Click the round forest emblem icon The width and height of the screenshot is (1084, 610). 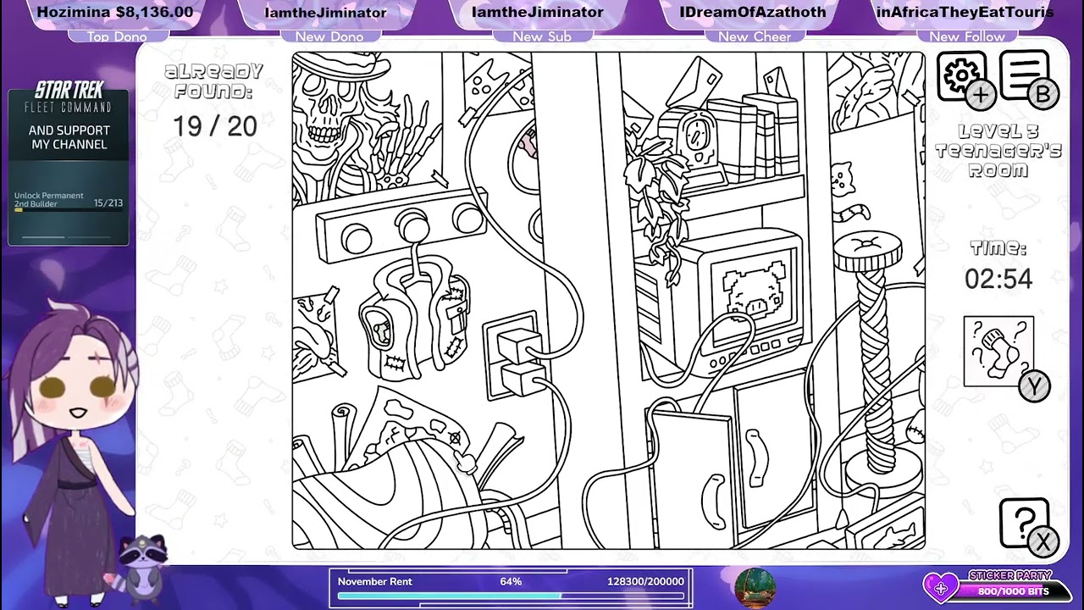755,588
